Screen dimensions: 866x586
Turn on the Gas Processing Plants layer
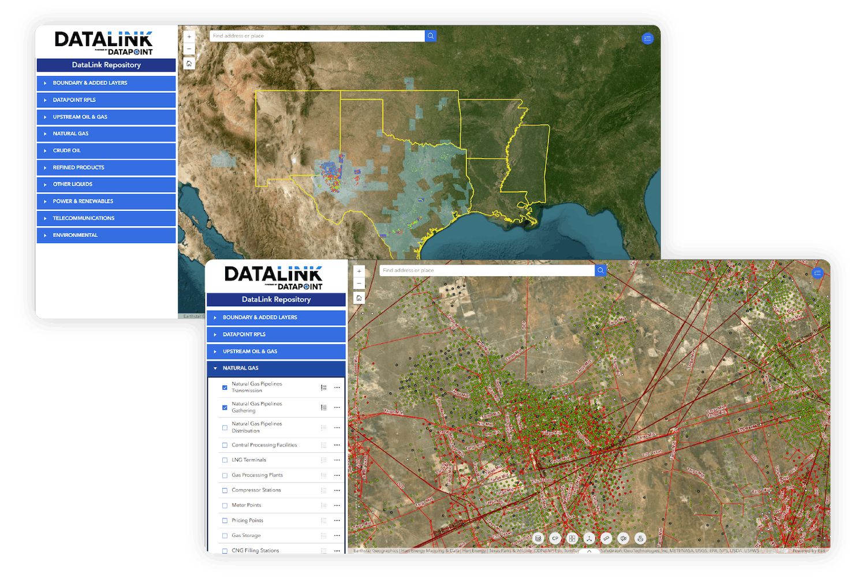coord(225,475)
